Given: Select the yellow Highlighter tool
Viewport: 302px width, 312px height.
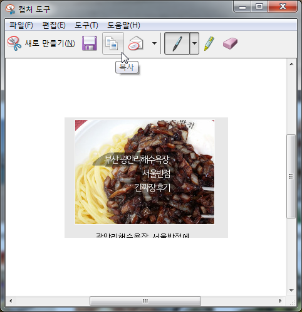Looking at the screenshot, I should pyautogui.click(x=209, y=43).
